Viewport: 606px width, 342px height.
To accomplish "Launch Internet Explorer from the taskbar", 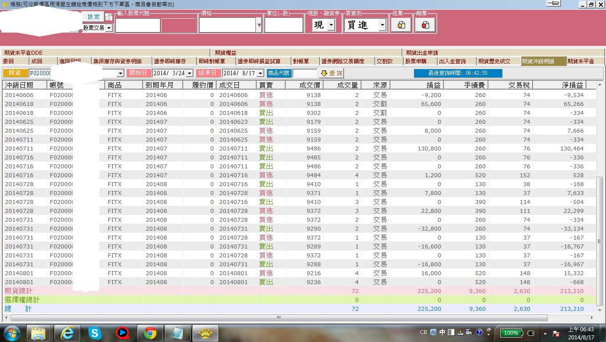I will click(66, 333).
